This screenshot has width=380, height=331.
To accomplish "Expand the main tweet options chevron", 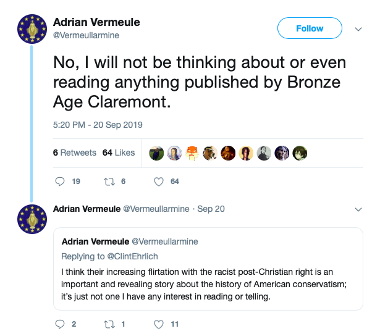I will pos(358,28).
